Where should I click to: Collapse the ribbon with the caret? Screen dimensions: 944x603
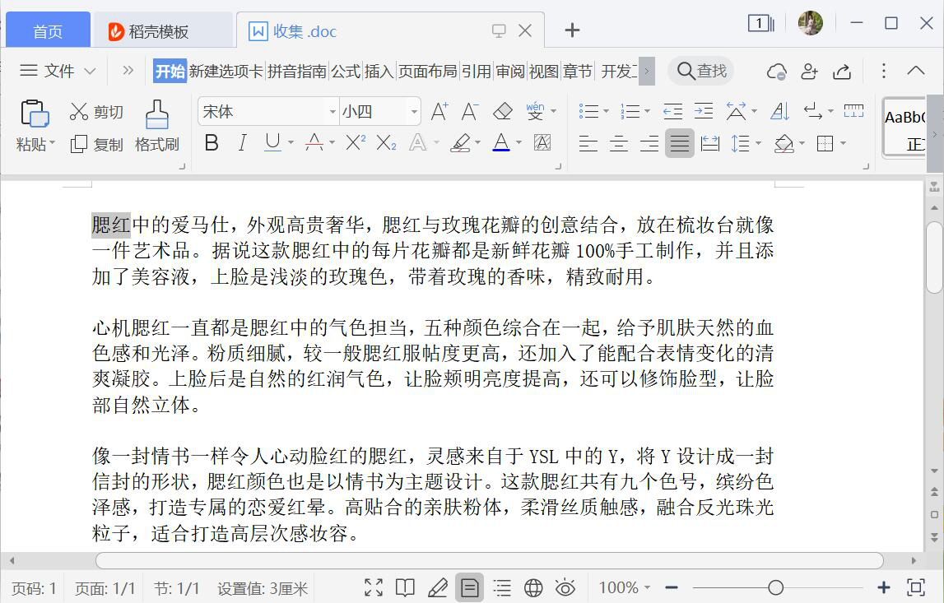pyautogui.click(x=916, y=71)
